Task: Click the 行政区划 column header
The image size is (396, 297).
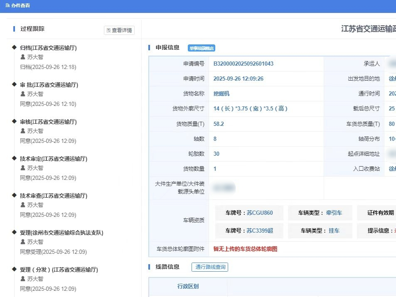Action: [188, 287]
